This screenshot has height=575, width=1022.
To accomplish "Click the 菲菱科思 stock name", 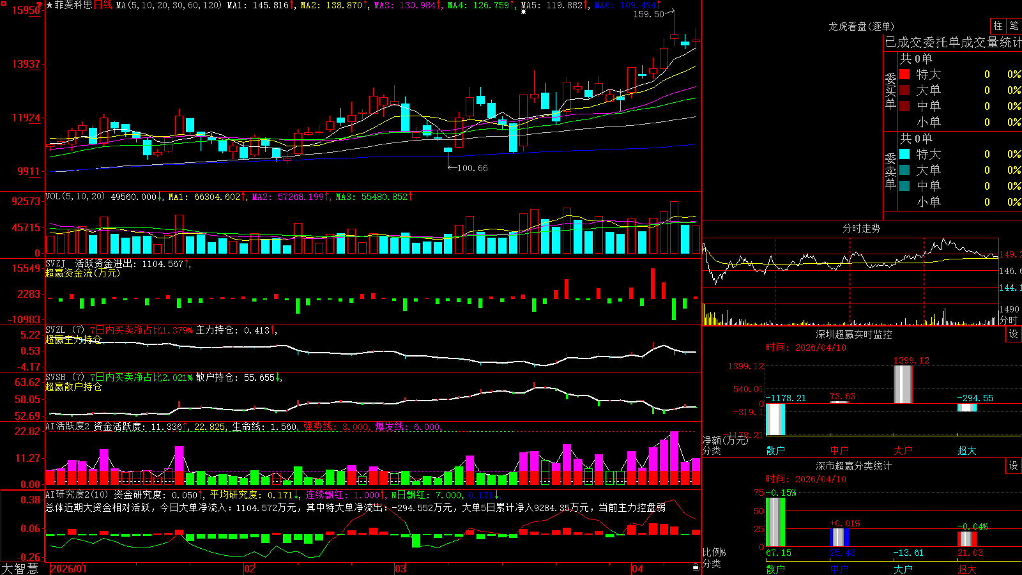I will [x=73, y=5].
